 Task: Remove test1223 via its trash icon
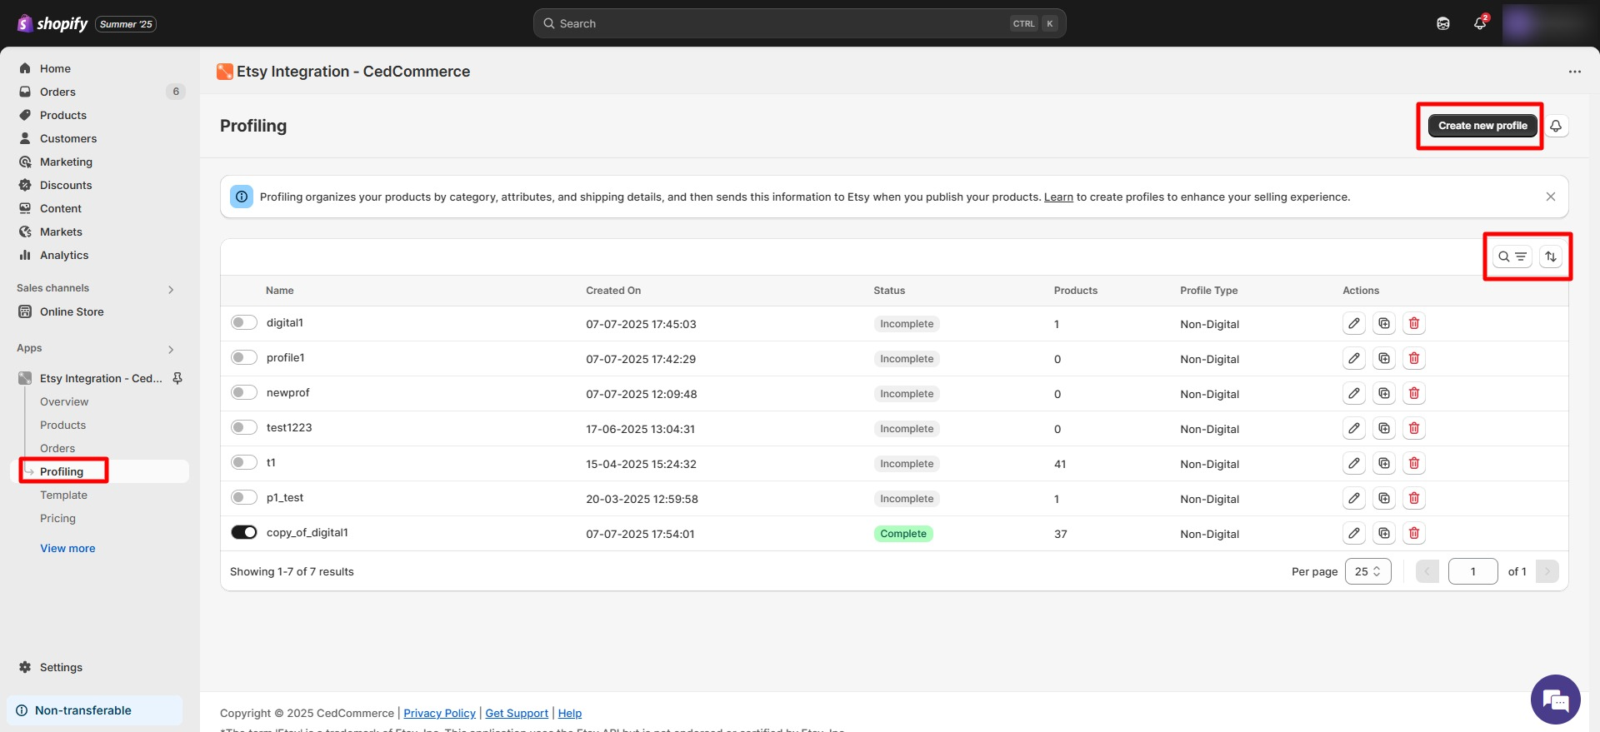click(x=1414, y=428)
